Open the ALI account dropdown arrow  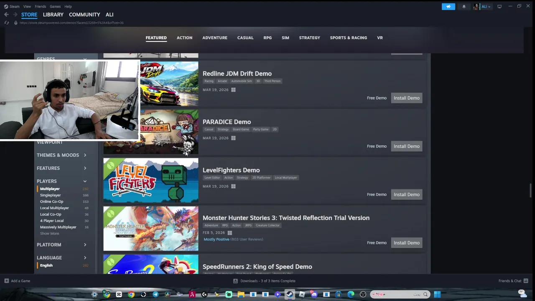pos(489,7)
